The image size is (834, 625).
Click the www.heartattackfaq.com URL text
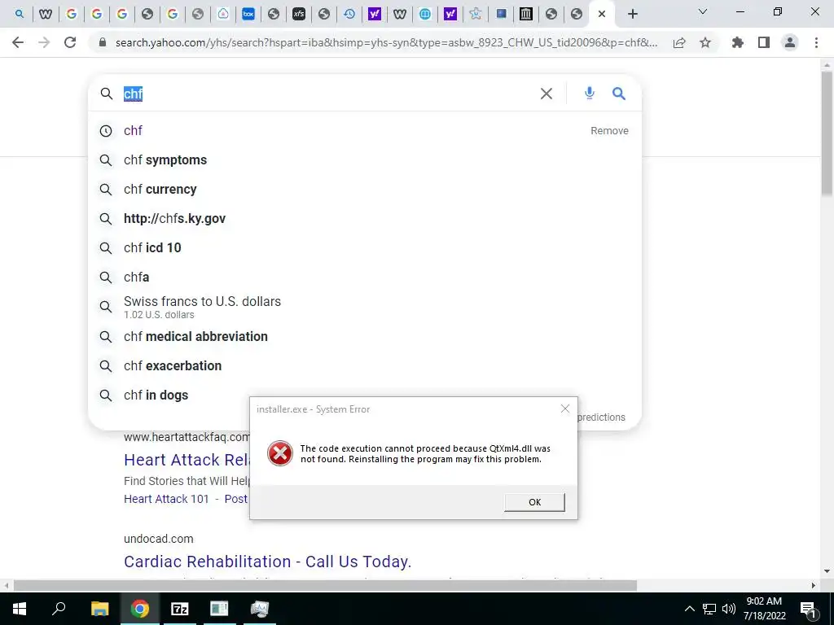click(187, 437)
